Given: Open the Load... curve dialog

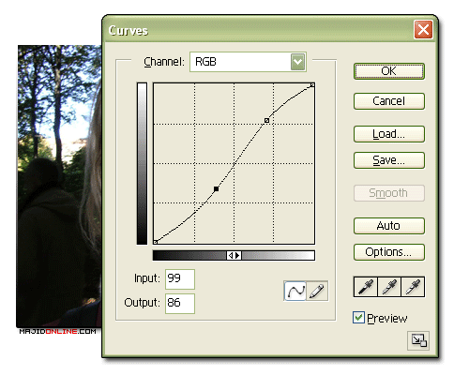Looking at the screenshot, I should coord(389,134).
